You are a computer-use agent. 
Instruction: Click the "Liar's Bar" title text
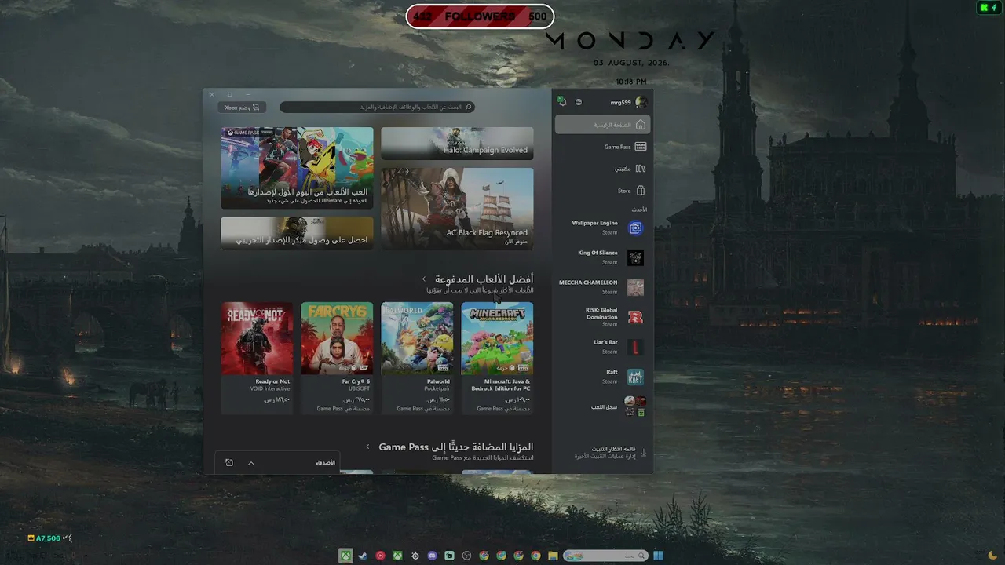click(x=605, y=342)
